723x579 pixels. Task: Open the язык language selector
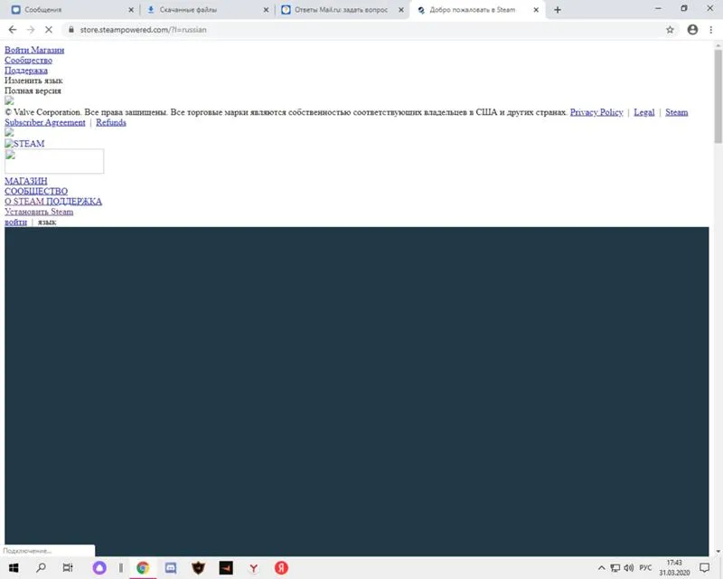click(47, 222)
